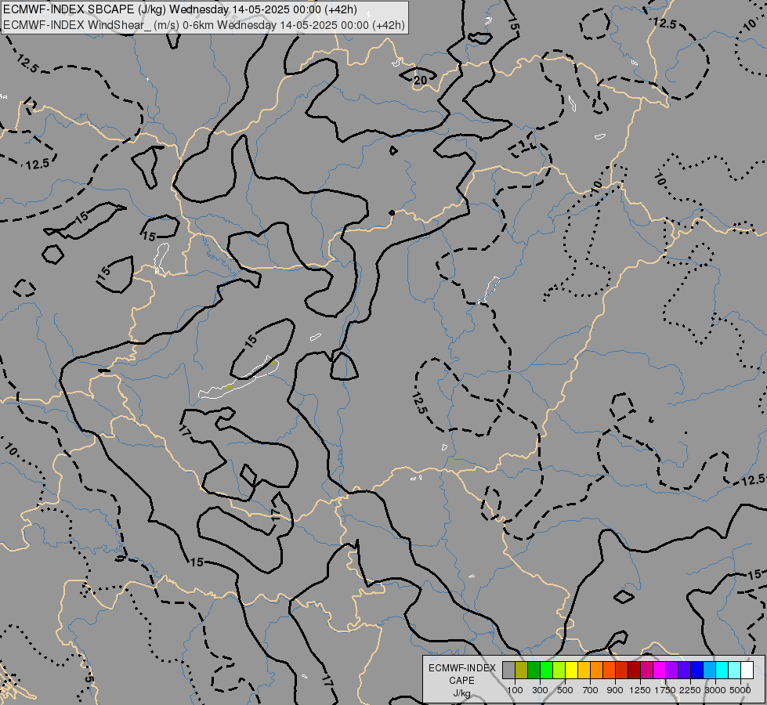The image size is (767, 705).
Task: Select the 1750 legend value
Action: click(665, 690)
